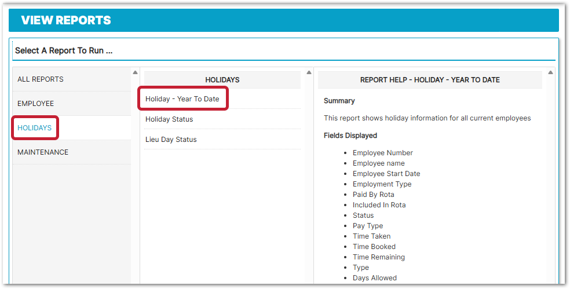The height and width of the screenshot is (289, 570).
Task: Open the Lieu Day Status report
Action: pos(171,140)
